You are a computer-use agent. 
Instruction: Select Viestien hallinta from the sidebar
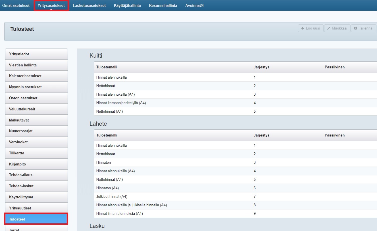click(36, 65)
